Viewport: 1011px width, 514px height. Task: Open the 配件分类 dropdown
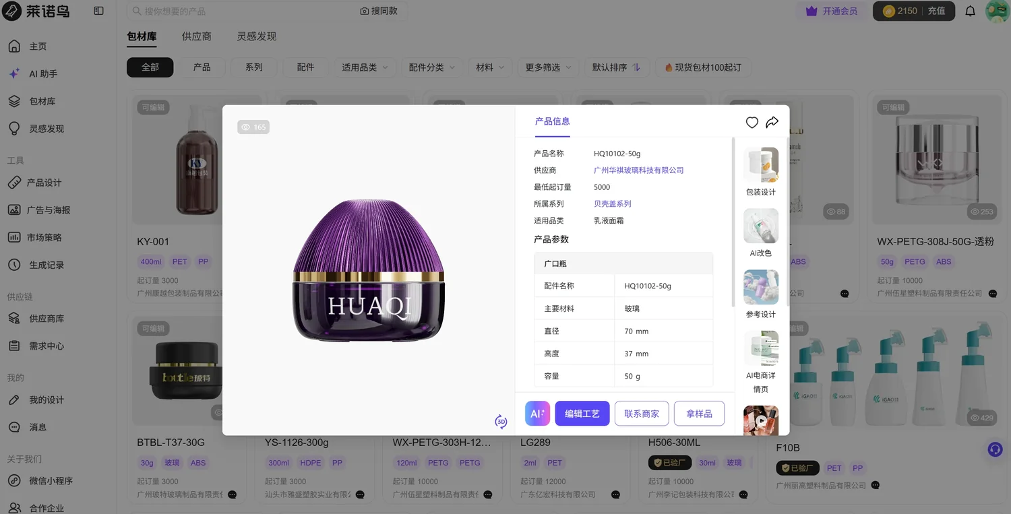pyautogui.click(x=432, y=67)
